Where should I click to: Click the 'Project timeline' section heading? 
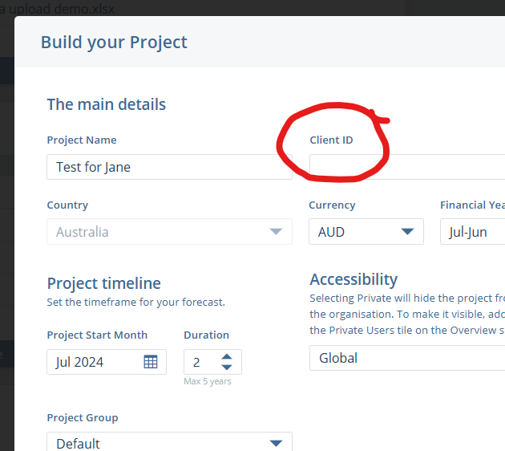point(103,283)
